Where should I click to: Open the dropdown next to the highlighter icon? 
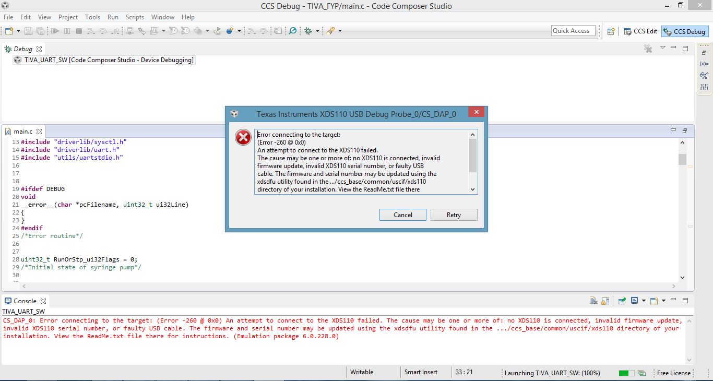pyautogui.click(x=340, y=31)
